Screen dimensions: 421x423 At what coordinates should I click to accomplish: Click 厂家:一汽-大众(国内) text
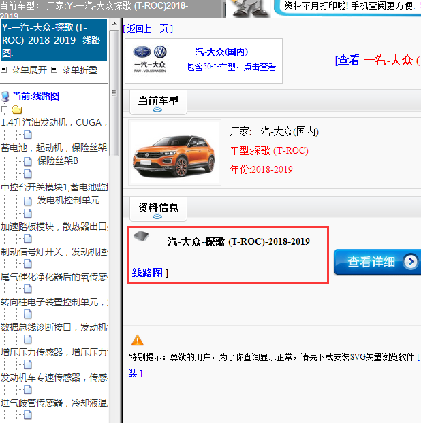pyautogui.click(x=275, y=132)
